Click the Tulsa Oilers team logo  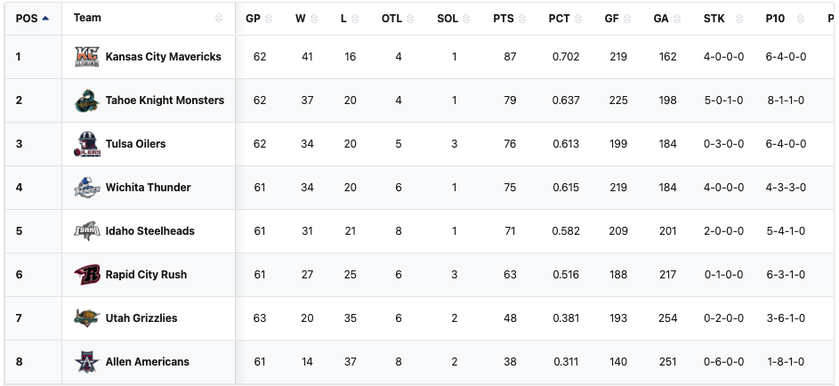tap(87, 144)
